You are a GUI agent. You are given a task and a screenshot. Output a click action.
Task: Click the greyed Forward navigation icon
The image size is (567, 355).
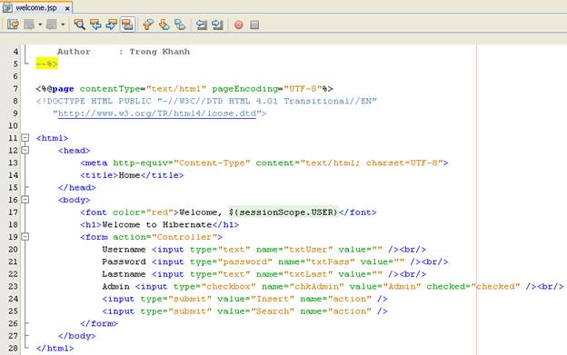[52, 25]
